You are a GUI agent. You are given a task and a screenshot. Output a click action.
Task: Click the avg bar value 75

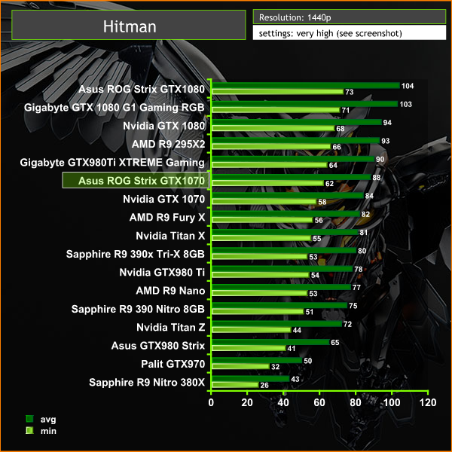click(353, 306)
